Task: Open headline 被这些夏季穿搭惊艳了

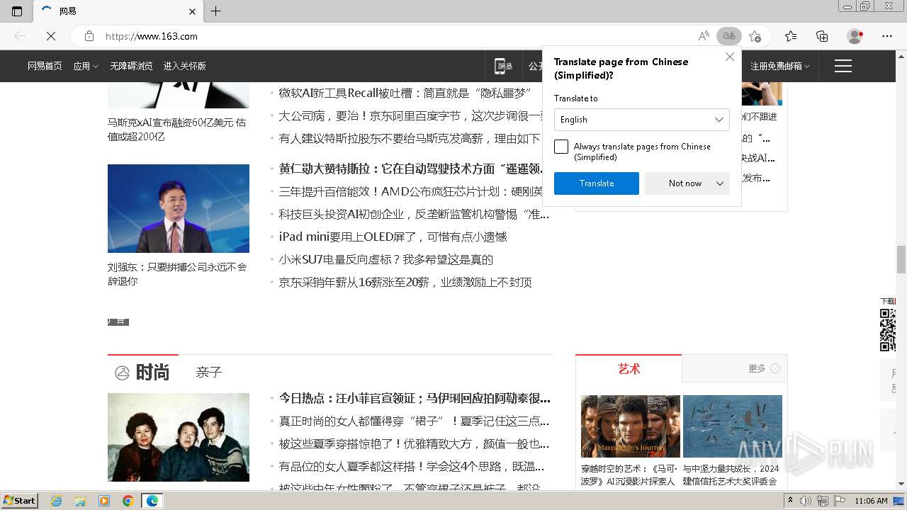Action: (415, 443)
